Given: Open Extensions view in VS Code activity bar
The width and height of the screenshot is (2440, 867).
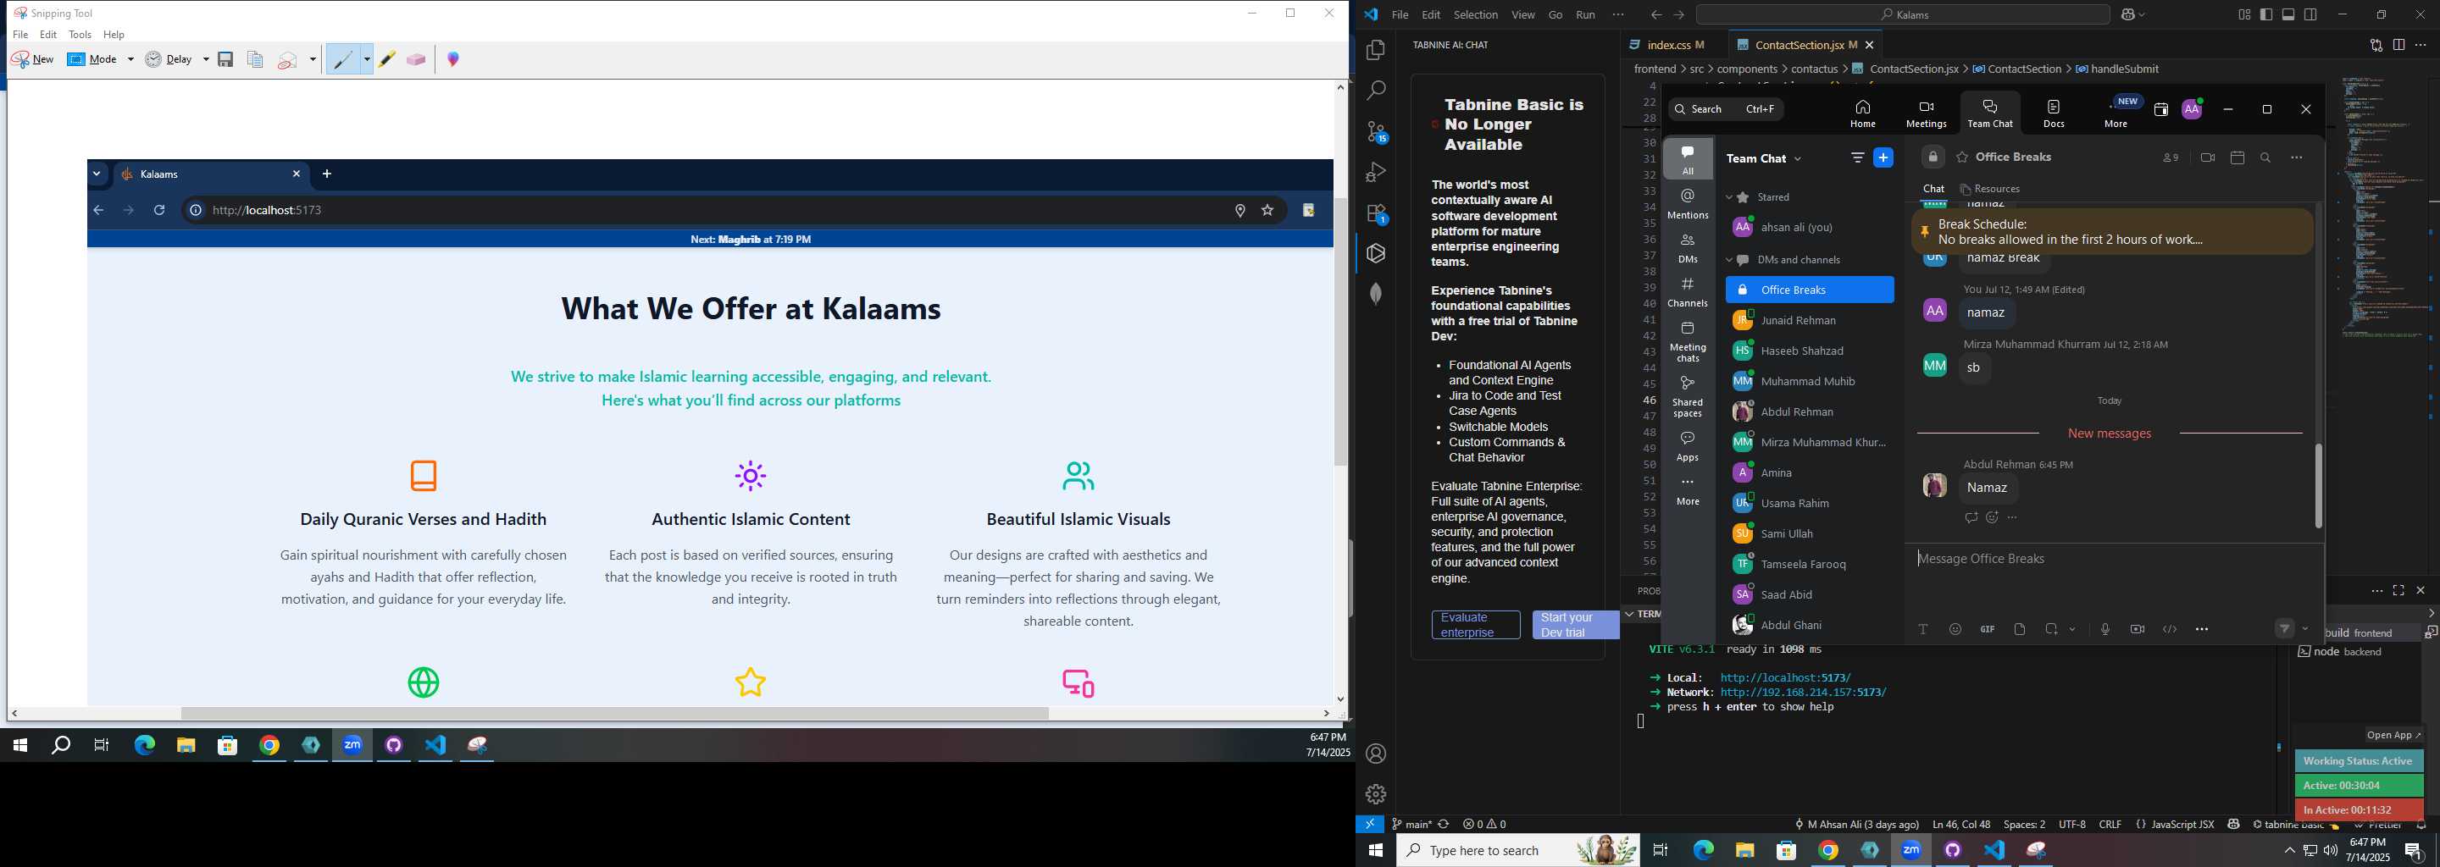Looking at the screenshot, I should click(x=1376, y=214).
